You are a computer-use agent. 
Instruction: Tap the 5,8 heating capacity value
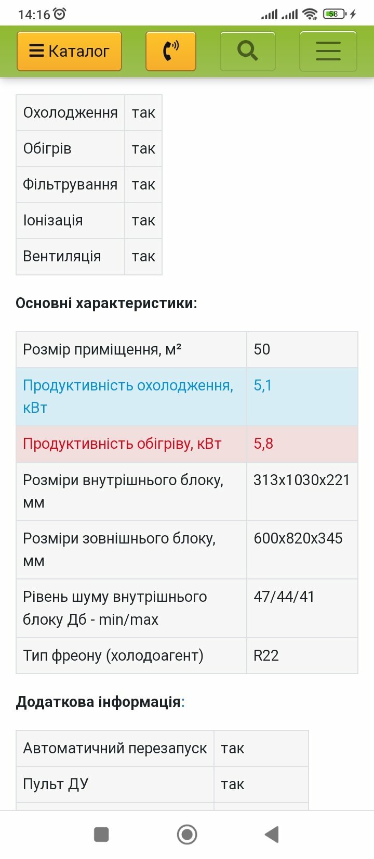pyautogui.click(x=263, y=444)
